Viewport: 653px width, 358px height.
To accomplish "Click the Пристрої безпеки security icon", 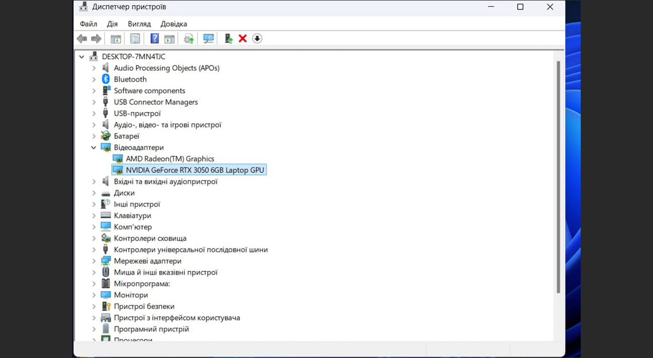I will click(x=106, y=306).
